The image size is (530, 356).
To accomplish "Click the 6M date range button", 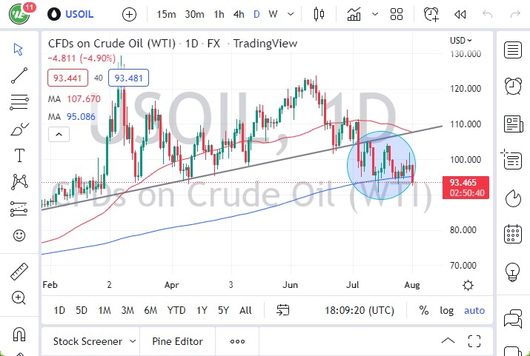I will pos(150,310).
